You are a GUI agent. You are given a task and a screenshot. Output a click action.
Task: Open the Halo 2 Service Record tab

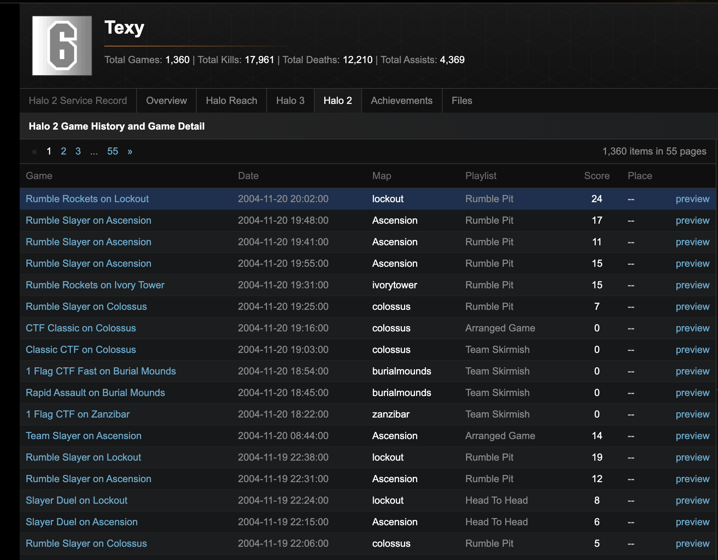(78, 101)
